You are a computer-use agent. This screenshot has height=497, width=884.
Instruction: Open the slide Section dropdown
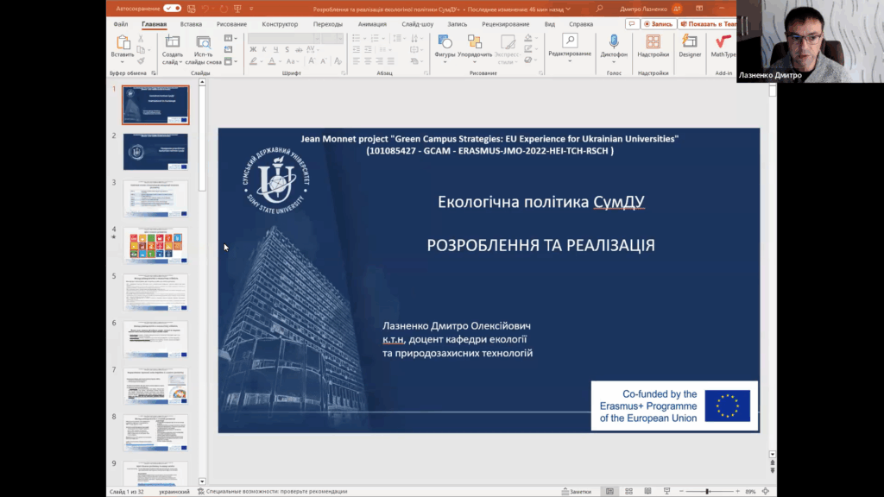[230, 61]
